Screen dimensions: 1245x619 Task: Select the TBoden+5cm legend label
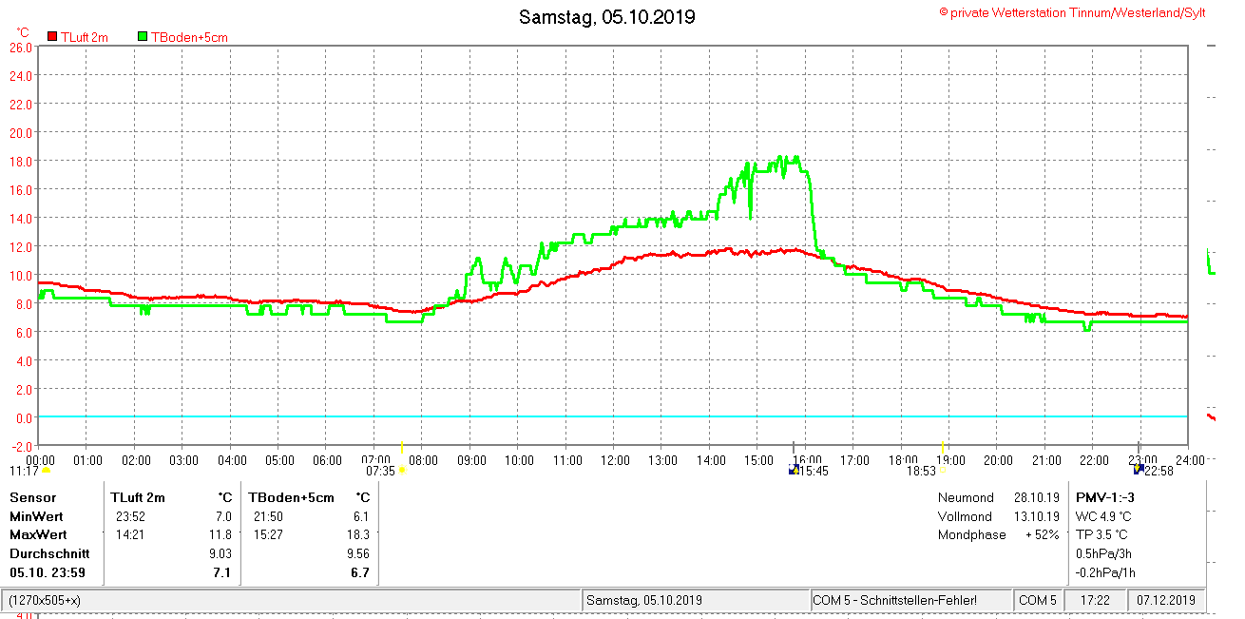pos(189,37)
